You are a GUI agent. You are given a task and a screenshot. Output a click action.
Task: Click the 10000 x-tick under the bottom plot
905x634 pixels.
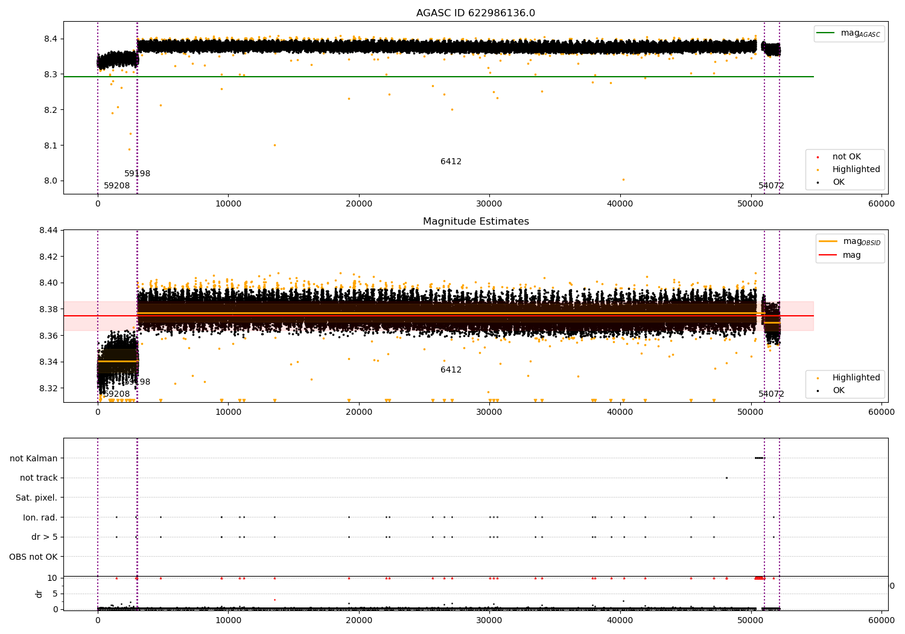(x=229, y=621)
